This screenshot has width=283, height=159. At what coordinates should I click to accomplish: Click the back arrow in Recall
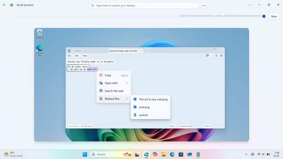[4, 5]
